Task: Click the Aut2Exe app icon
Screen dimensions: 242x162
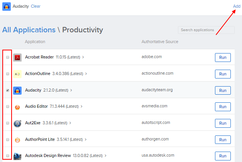Action: point(17,124)
